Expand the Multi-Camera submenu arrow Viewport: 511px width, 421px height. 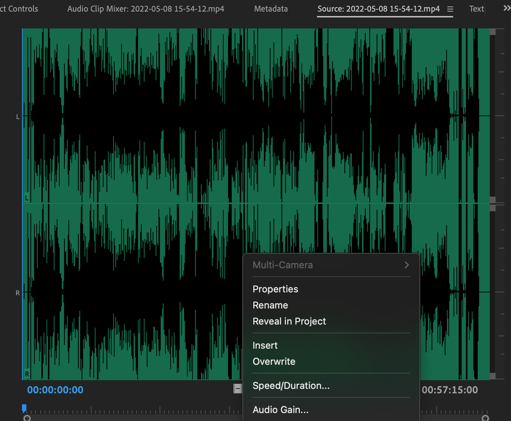click(x=407, y=265)
